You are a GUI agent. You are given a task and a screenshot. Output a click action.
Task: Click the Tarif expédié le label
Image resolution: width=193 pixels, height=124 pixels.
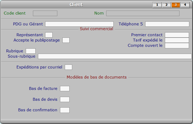[148, 40]
